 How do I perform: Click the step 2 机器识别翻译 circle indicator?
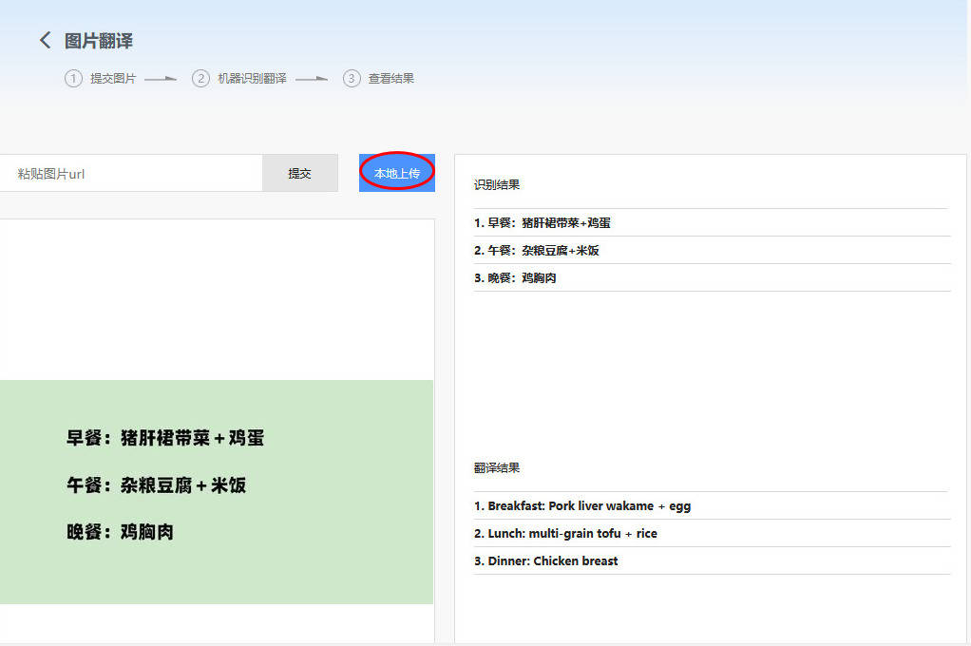200,78
